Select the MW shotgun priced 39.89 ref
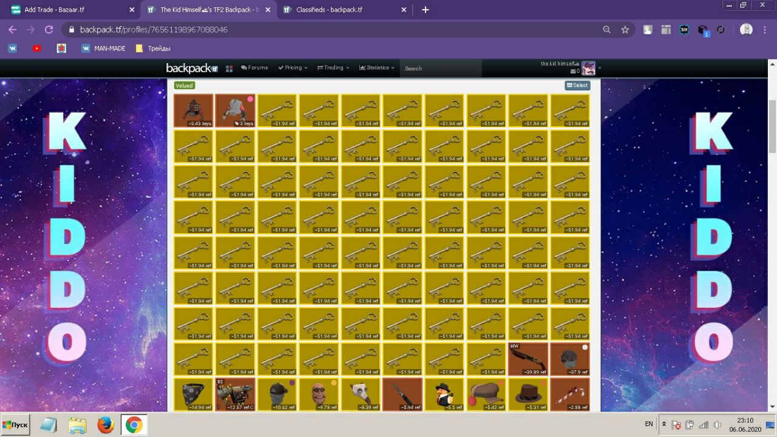 pyautogui.click(x=528, y=359)
